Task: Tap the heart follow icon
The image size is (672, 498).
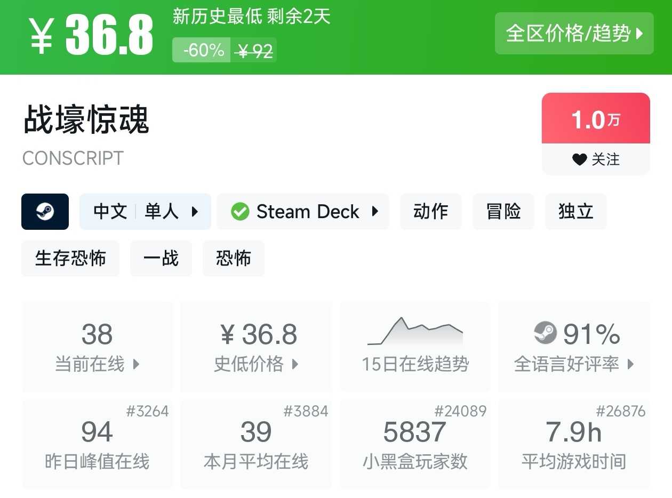Action: (579, 159)
